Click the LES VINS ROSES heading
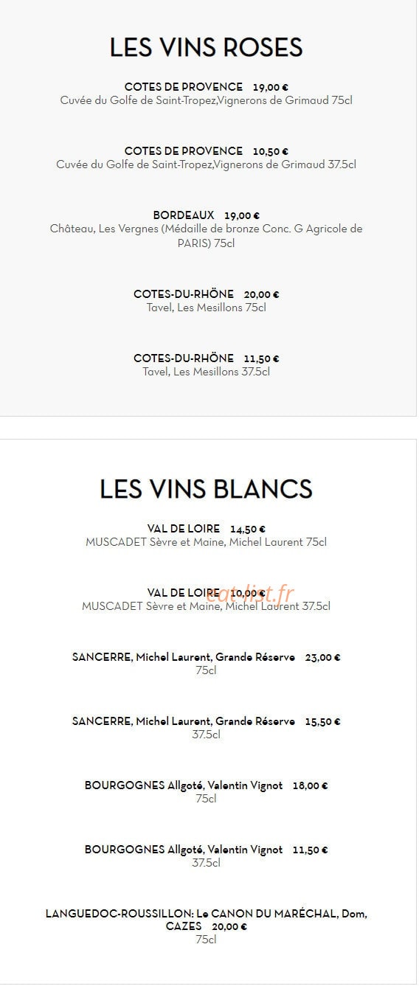Image resolution: width=419 pixels, height=989 pixels. coord(207,48)
